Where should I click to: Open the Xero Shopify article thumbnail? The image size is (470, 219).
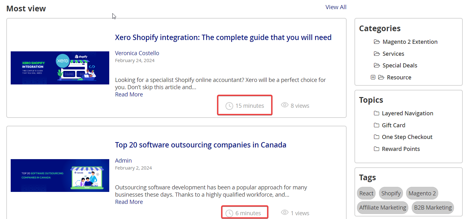tap(60, 68)
